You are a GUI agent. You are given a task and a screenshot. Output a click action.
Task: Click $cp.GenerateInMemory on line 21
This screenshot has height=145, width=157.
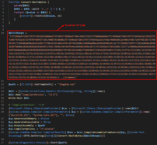click(x=22, y=118)
